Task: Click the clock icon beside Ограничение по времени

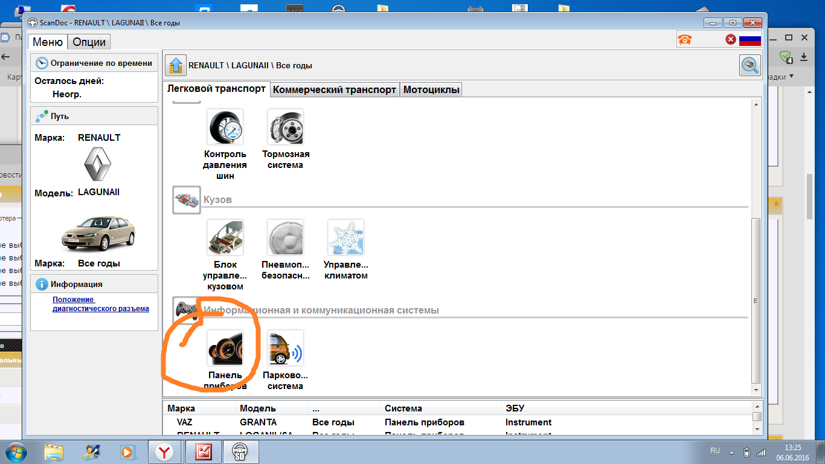Action: pyautogui.click(x=42, y=63)
